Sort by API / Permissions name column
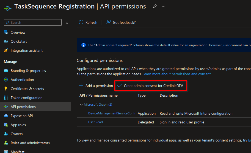The width and height of the screenshot is (251, 153). [98, 96]
